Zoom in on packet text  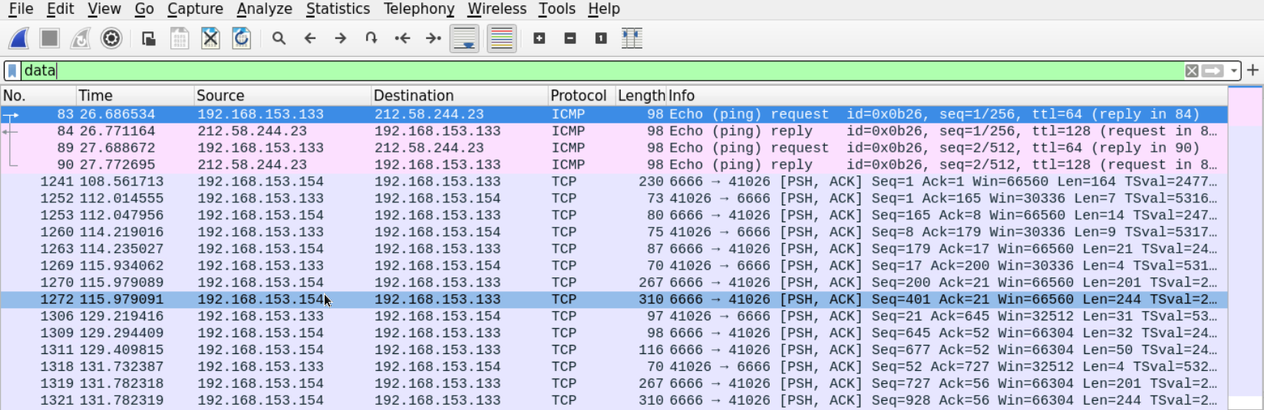(540, 38)
